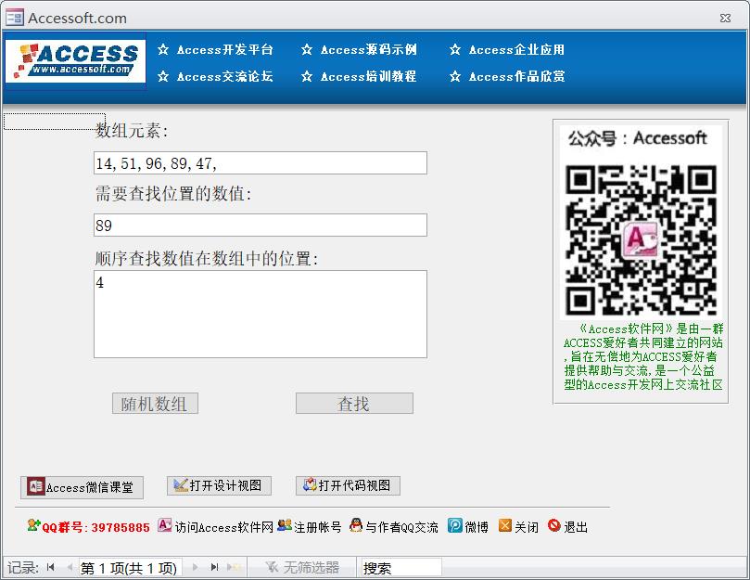The width and height of the screenshot is (750, 580).
Task: Click the ACCESS accessoft.com logo image
Action: (75, 61)
